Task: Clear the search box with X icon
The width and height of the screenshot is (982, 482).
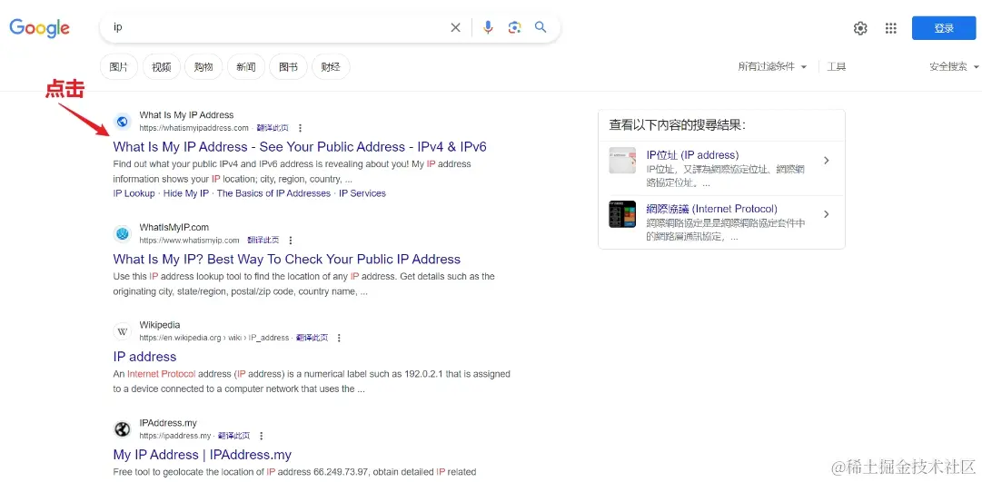Action: pyautogui.click(x=456, y=27)
